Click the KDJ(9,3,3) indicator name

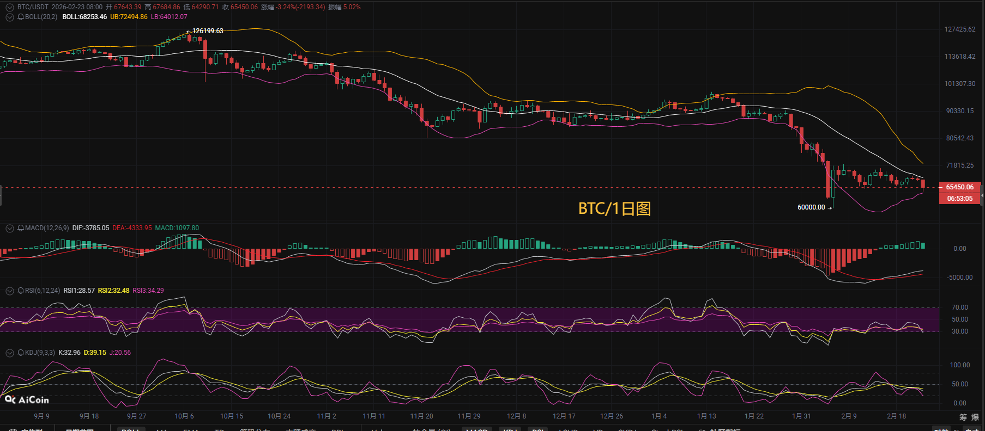[x=40, y=353]
